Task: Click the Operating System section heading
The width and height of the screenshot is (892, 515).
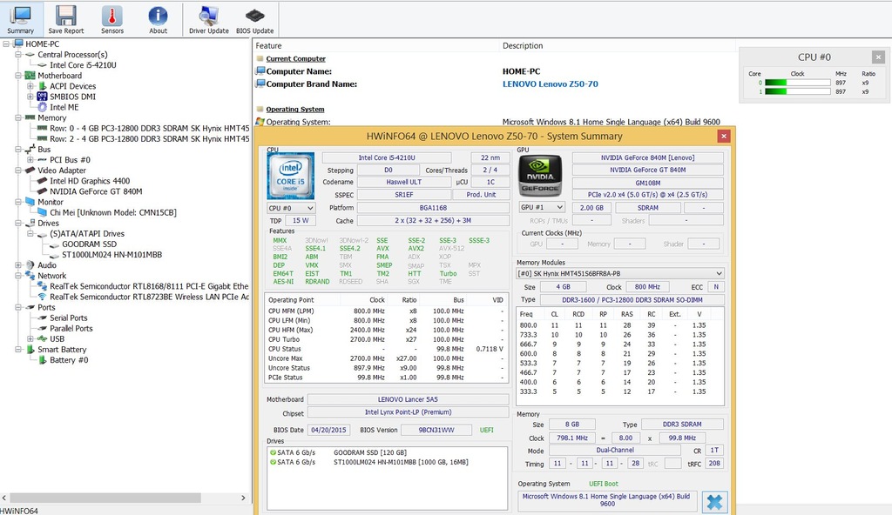Action: (x=295, y=109)
